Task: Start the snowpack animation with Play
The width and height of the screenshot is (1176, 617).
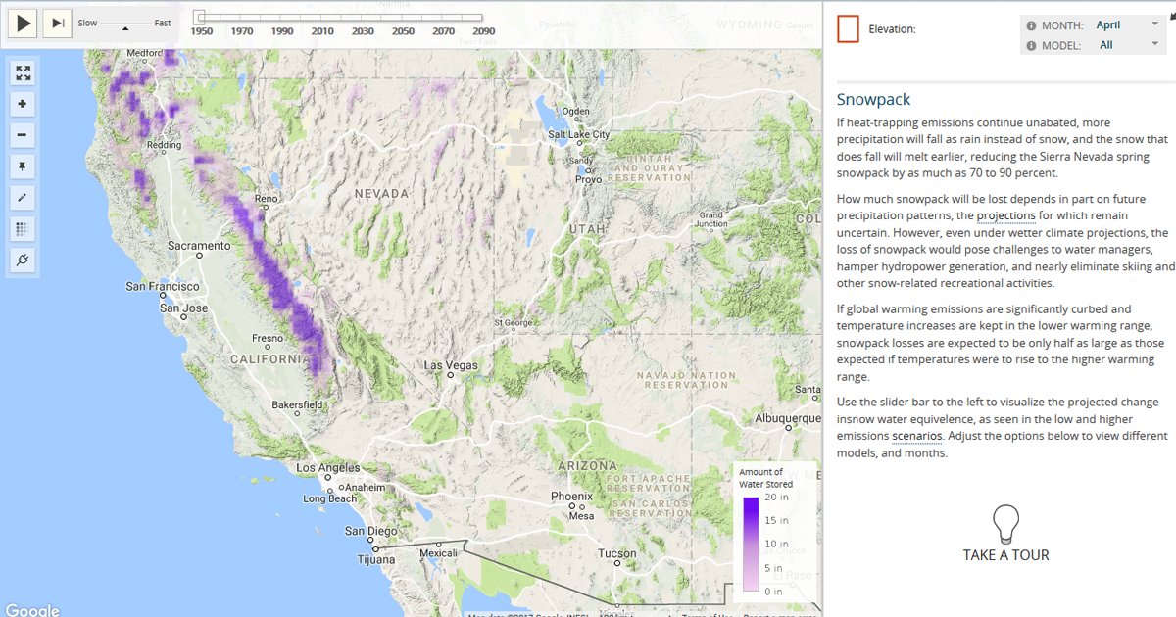Action: click(x=23, y=23)
